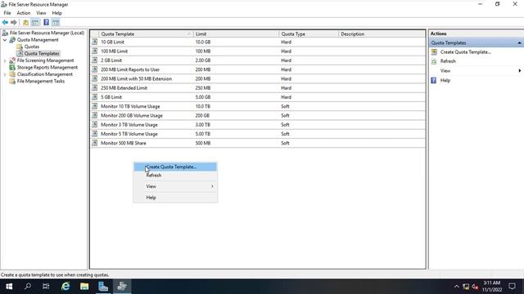
Task: Sort by Quota Template column header
Action: (x=146, y=34)
